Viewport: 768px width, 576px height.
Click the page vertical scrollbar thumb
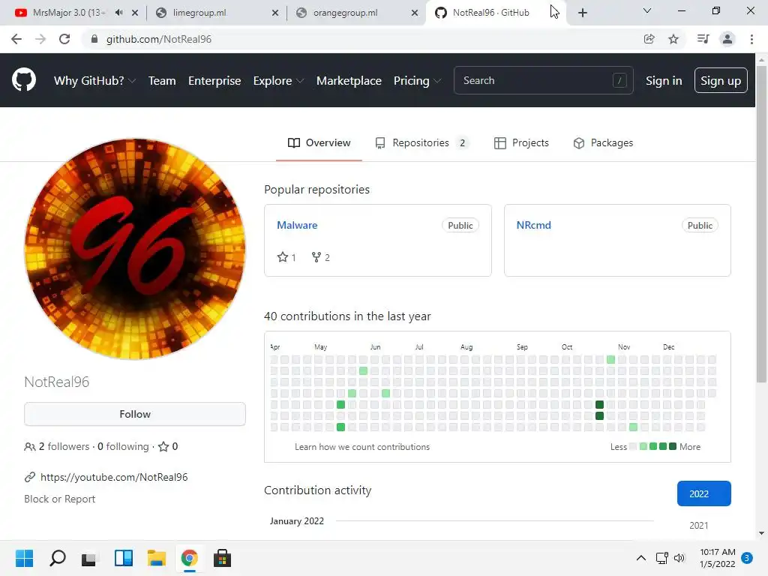[x=761, y=223]
